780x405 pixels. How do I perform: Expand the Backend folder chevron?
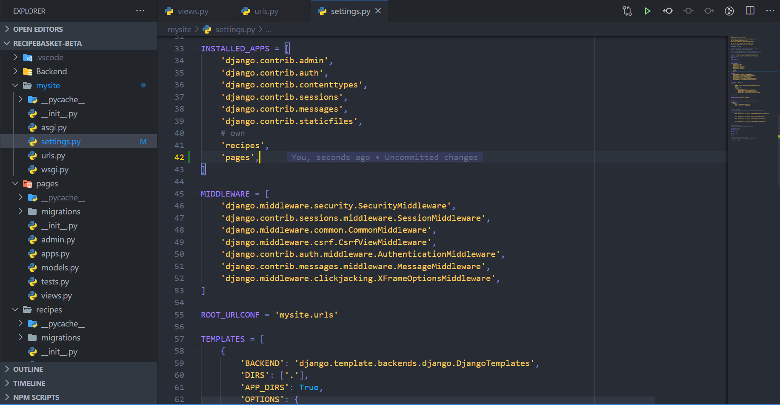pyautogui.click(x=16, y=71)
